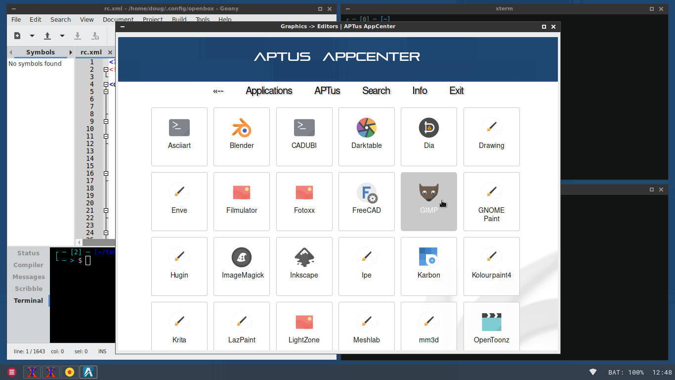Viewport: 675px width, 380px height.
Task: Open AppCenter Search link
Action: (x=377, y=91)
